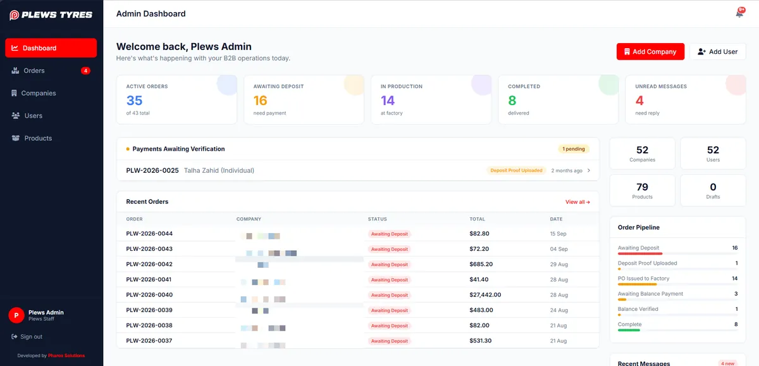
Task: Open the notifications bell icon
Action: coord(739,13)
